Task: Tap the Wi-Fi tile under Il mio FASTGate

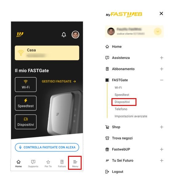Action: coord(26,85)
